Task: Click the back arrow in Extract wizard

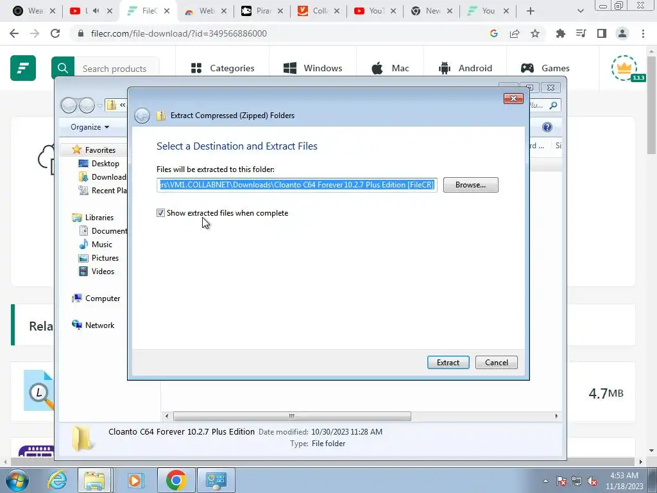Action: coord(142,116)
